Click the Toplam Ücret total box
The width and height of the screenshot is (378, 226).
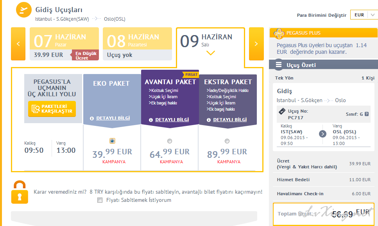[x=324, y=214]
